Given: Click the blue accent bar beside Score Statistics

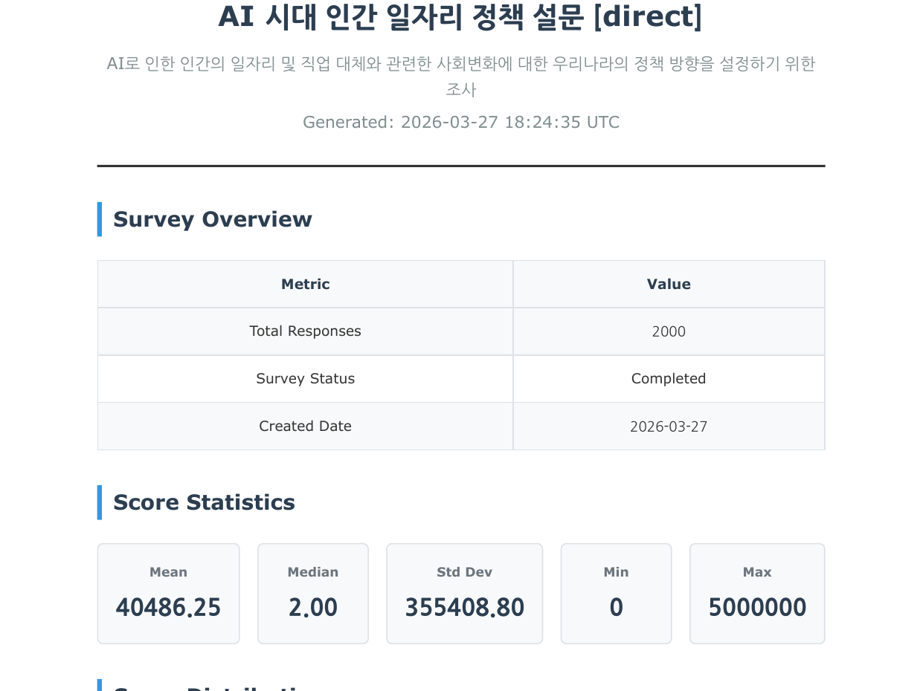Looking at the screenshot, I should [100, 502].
